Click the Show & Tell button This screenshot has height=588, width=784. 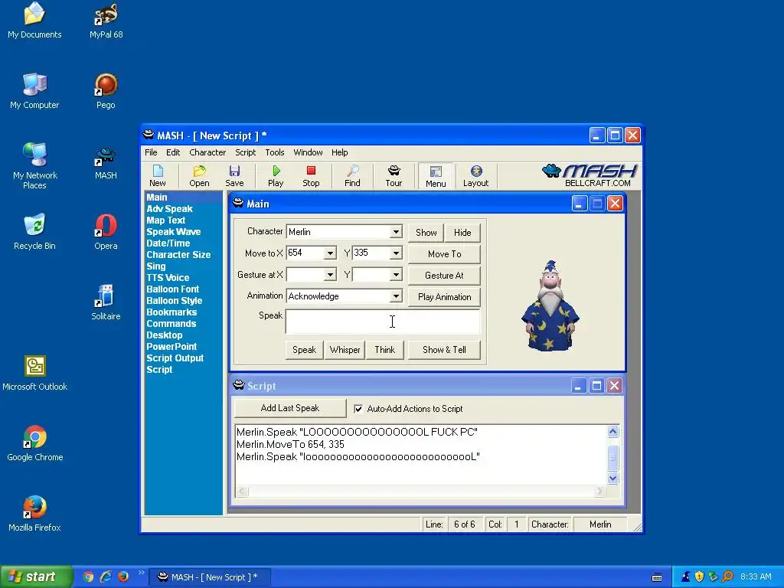click(445, 350)
